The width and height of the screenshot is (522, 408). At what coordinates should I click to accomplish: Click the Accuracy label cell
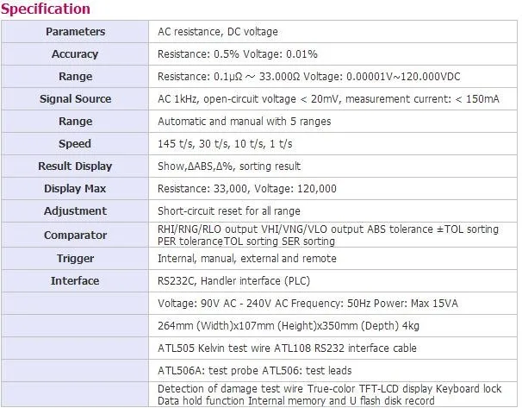(75, 54)
